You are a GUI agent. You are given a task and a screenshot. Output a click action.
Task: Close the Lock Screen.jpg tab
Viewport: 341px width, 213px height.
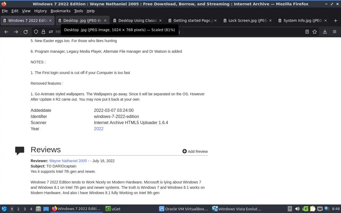[x=270, y=21]
